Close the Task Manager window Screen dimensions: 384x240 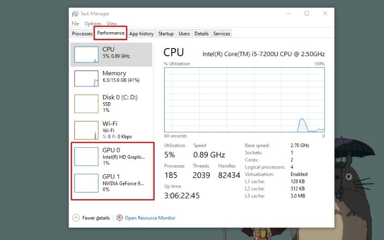tap(325, 13)
